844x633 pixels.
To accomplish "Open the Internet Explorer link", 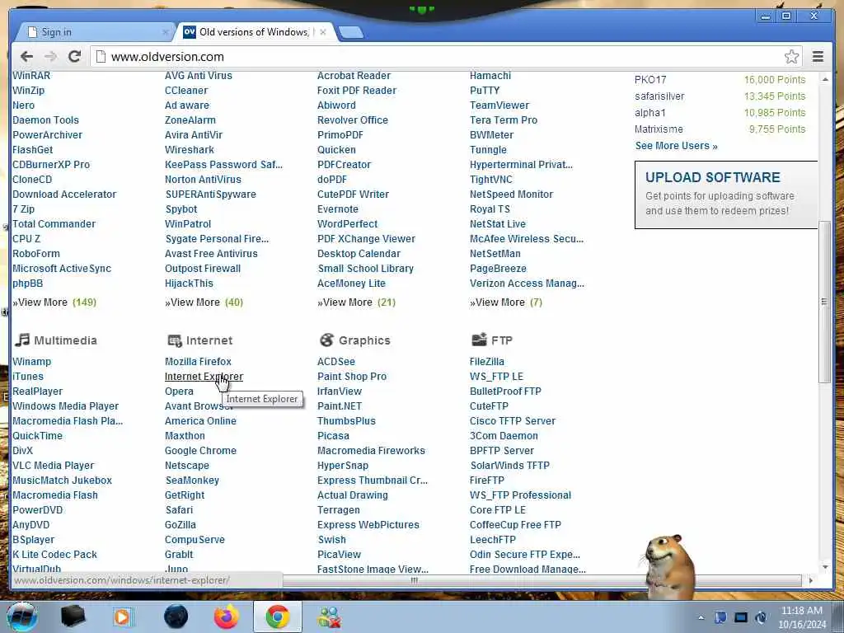I will (204, 377).
